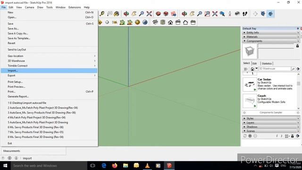Click the Update Scene refresh icon
The height and width of the screenshot is (170, 302).
(x=245, y=136)
